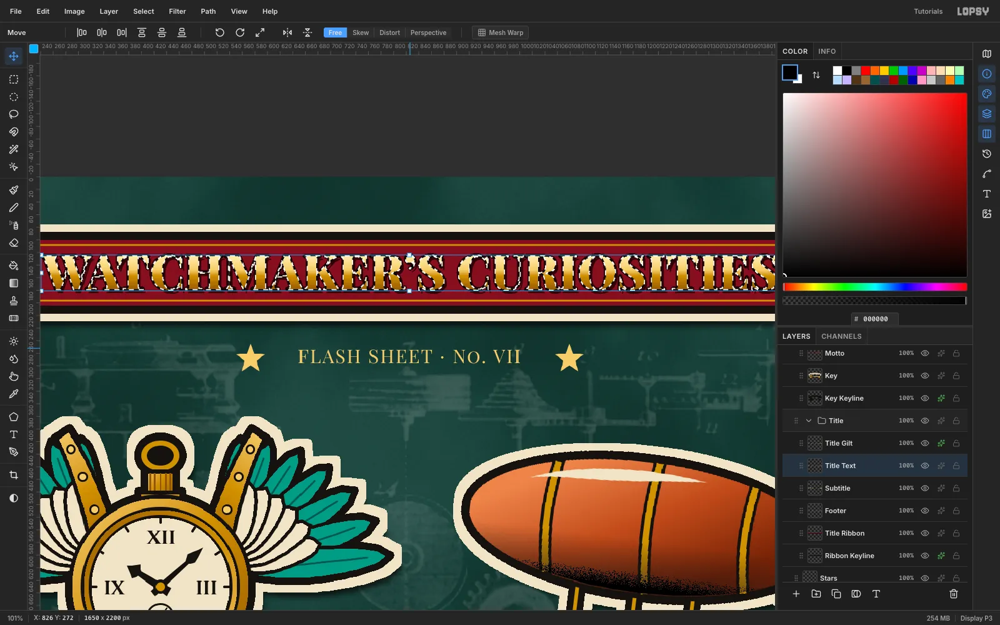Pick the magic wand tool

pos(14,149)
